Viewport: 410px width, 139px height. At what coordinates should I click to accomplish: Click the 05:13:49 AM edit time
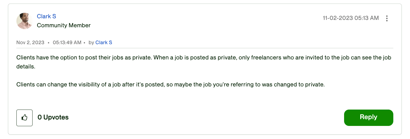tap(67, 43)
